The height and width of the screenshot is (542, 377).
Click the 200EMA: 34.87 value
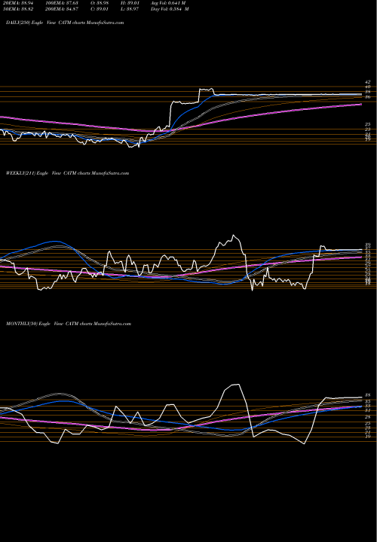(61, 9)
